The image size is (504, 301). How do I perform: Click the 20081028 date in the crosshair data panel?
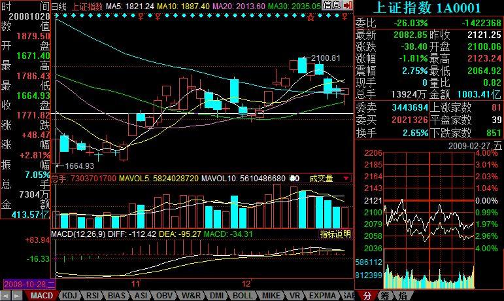tap(29, 16)
